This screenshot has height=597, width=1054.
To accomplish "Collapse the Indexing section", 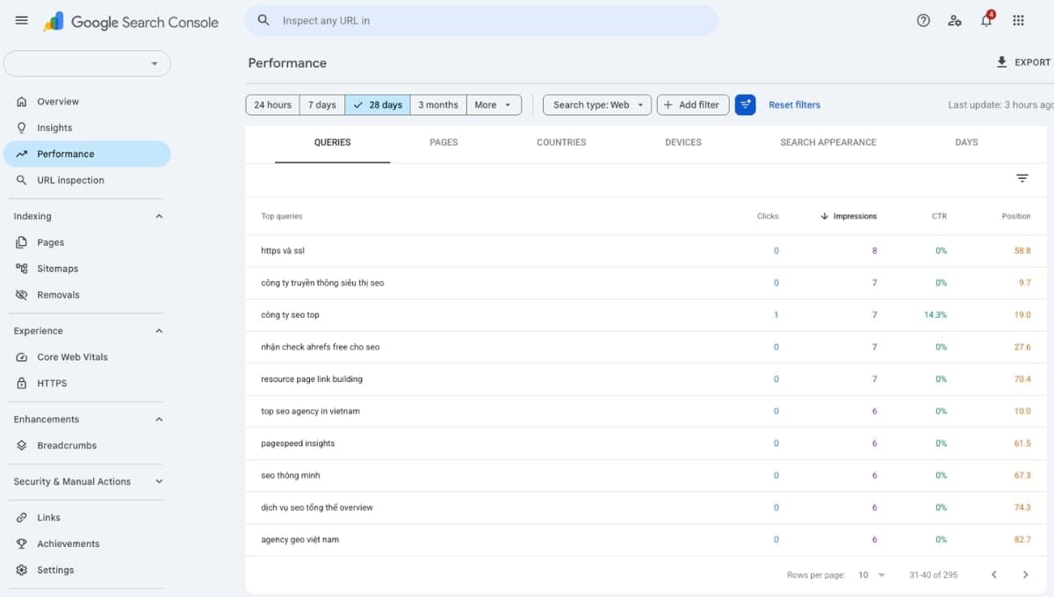I will click(x=159, y=216).
